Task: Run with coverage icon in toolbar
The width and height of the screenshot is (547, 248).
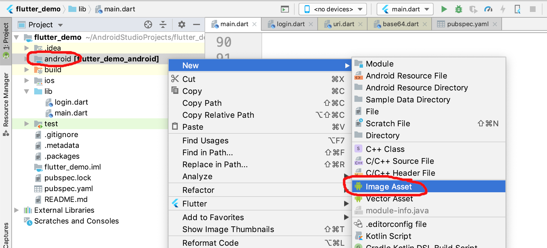Action: (x=473, y=9)
